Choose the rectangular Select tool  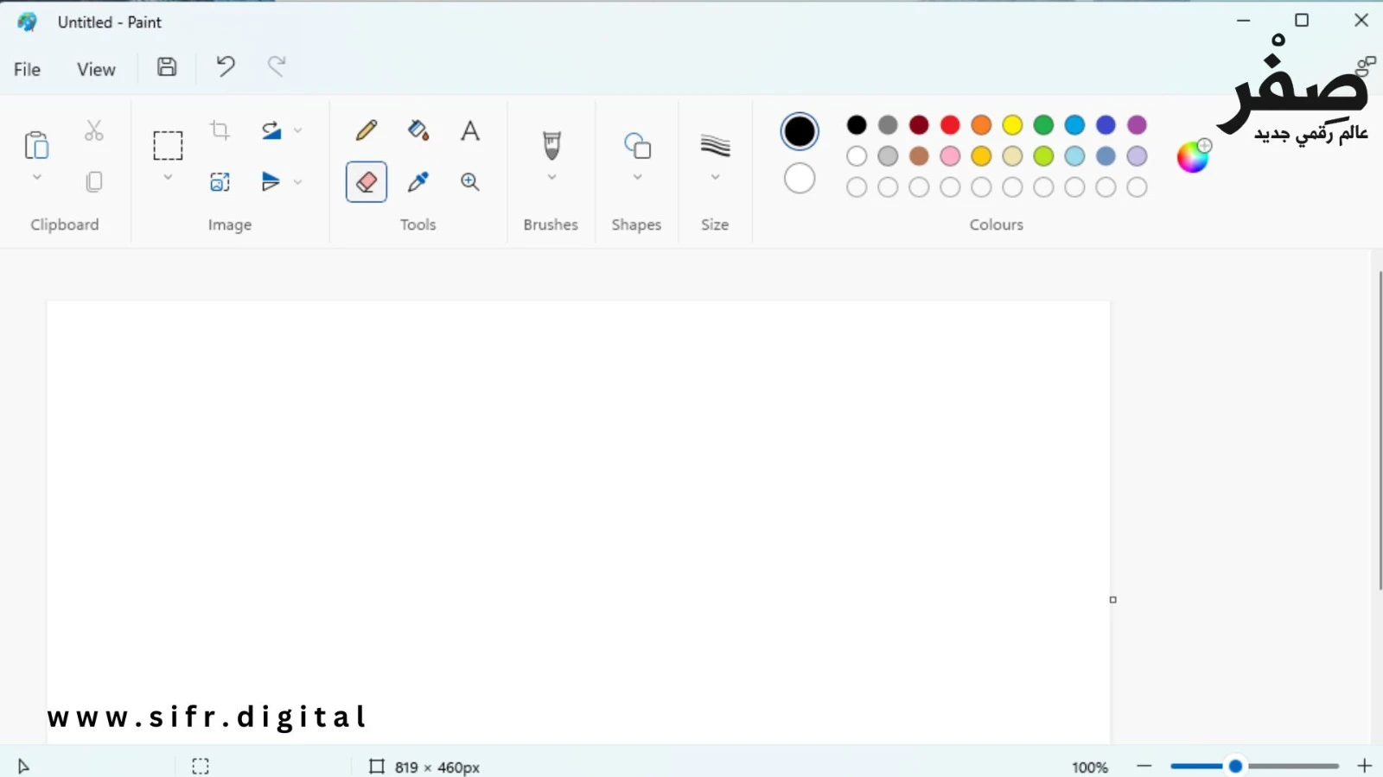pos(168,145)
